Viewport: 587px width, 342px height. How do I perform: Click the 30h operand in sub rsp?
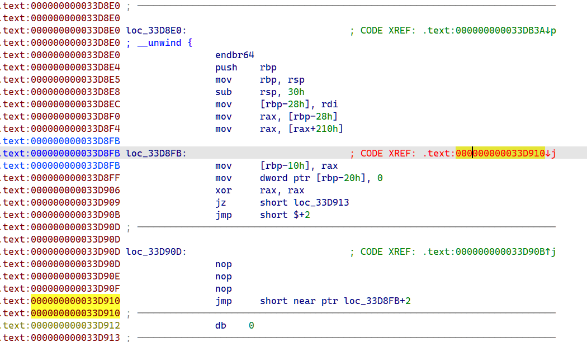296,92
